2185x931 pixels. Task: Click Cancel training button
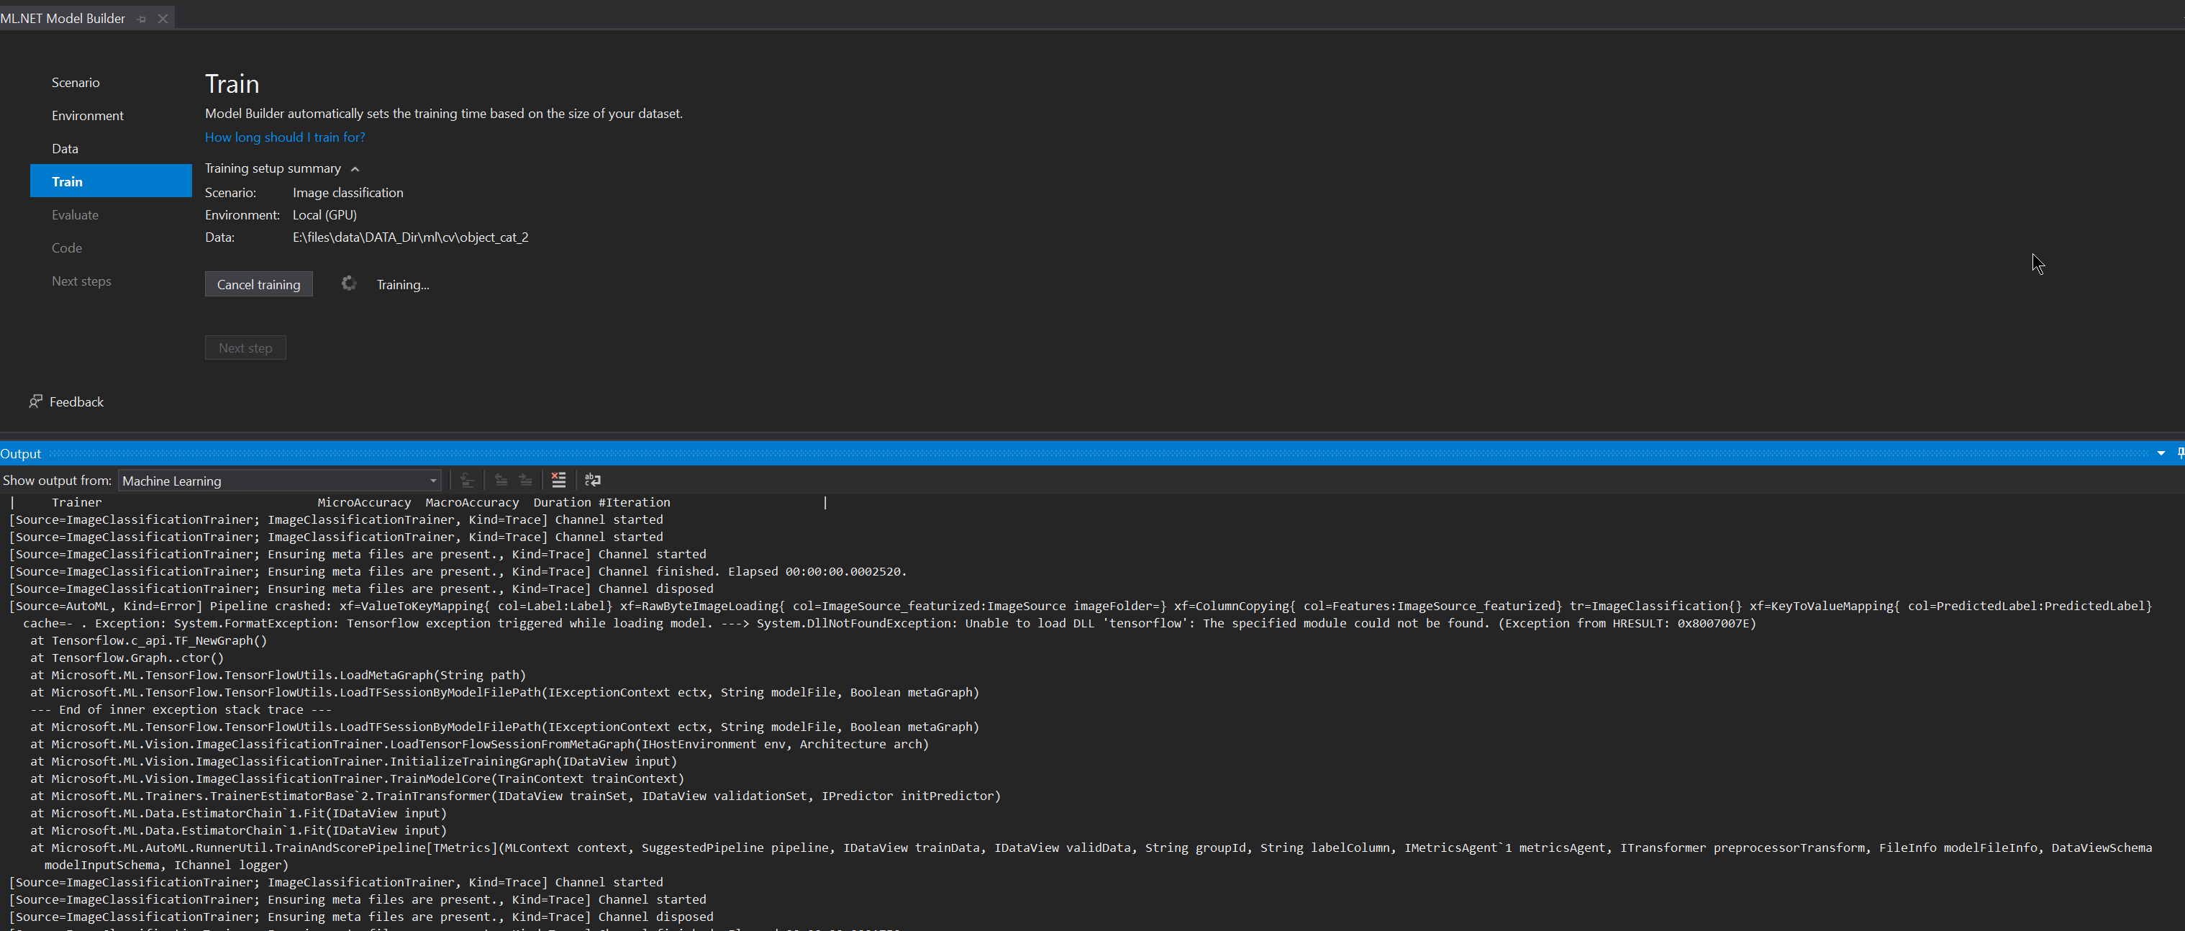(x=258, y=284)
